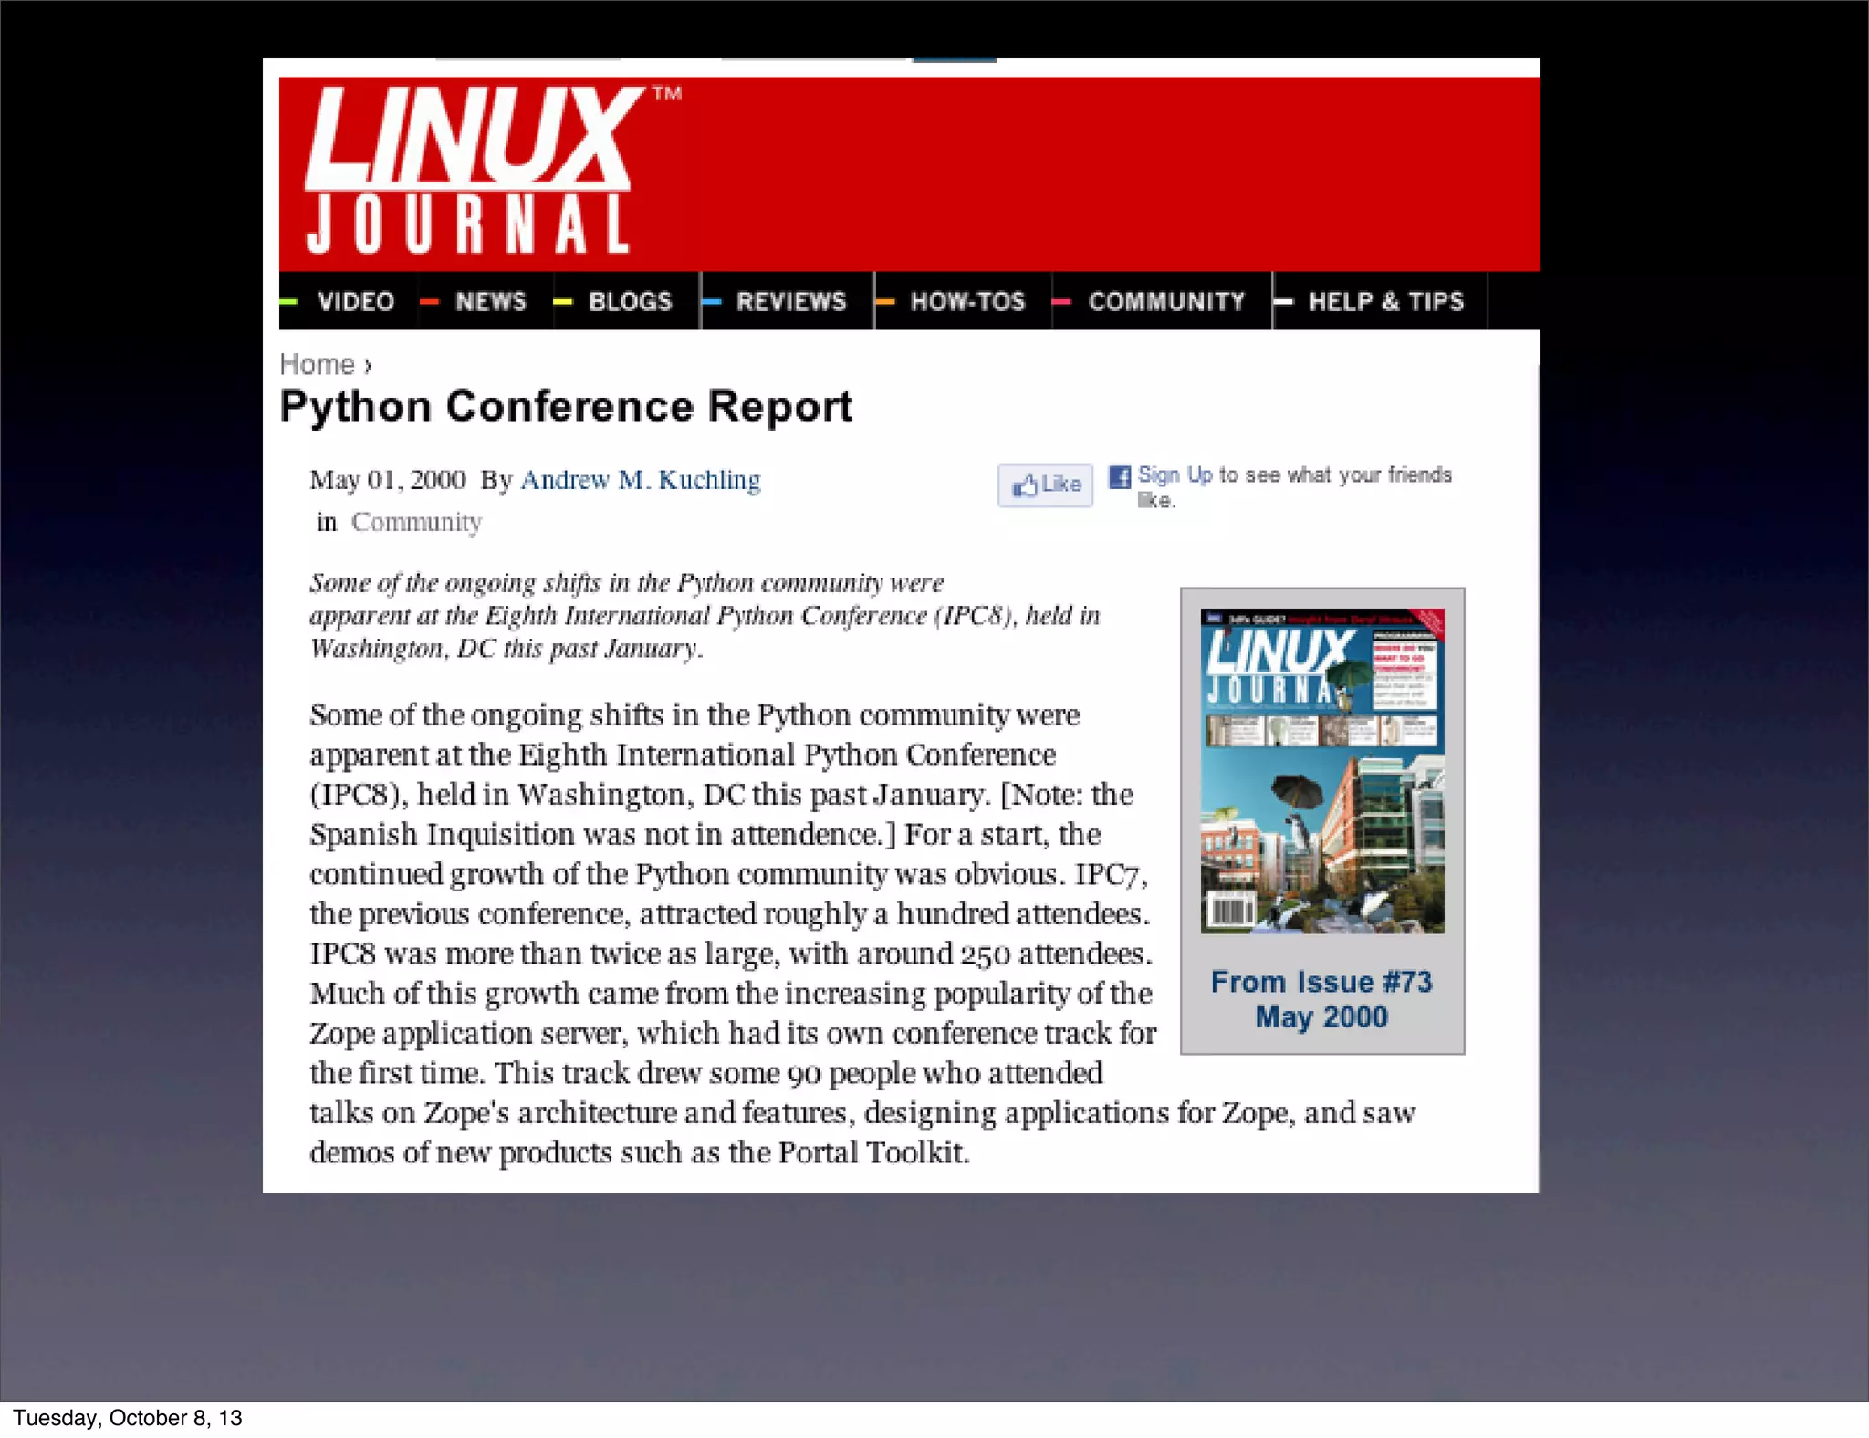The height and width of the screenshot is (1438, 1869).
Task: Click the Sign Up Facebook link
Action: click(x=1175, y=474)
